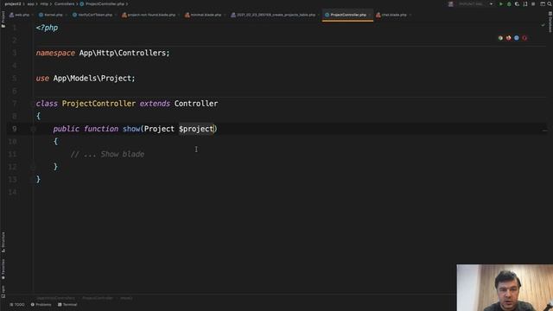The height and width of the screenshot is (311, 553).
Task: Open the Project tool window stripe button
Action: coord(3,19)
